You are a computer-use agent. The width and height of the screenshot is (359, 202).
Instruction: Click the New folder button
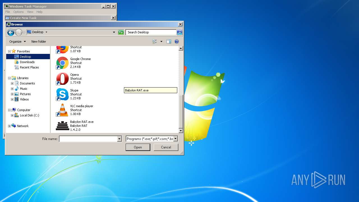(39, 42)
